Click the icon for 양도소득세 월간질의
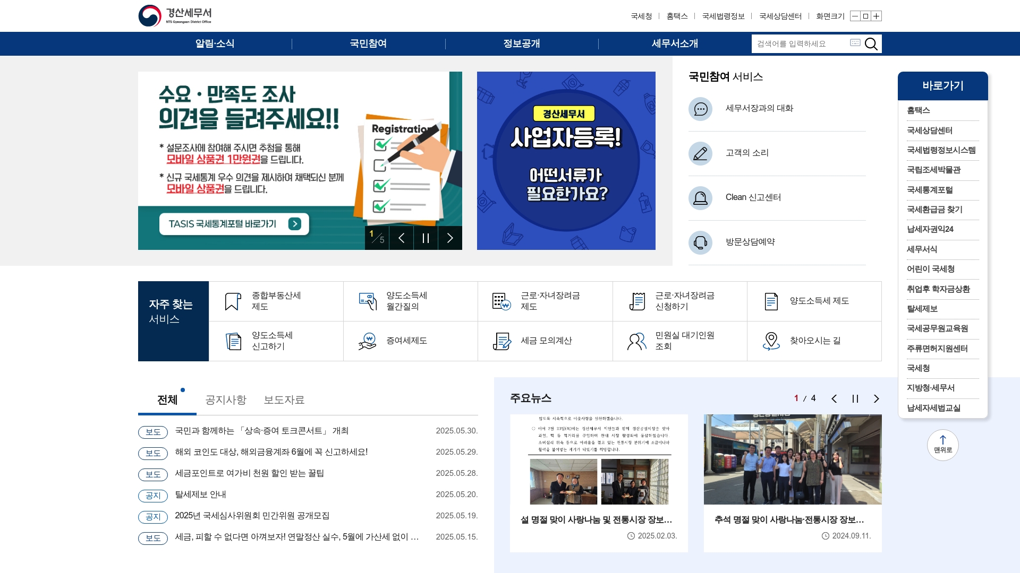1020x573 pixels. [x=368, y=301]
